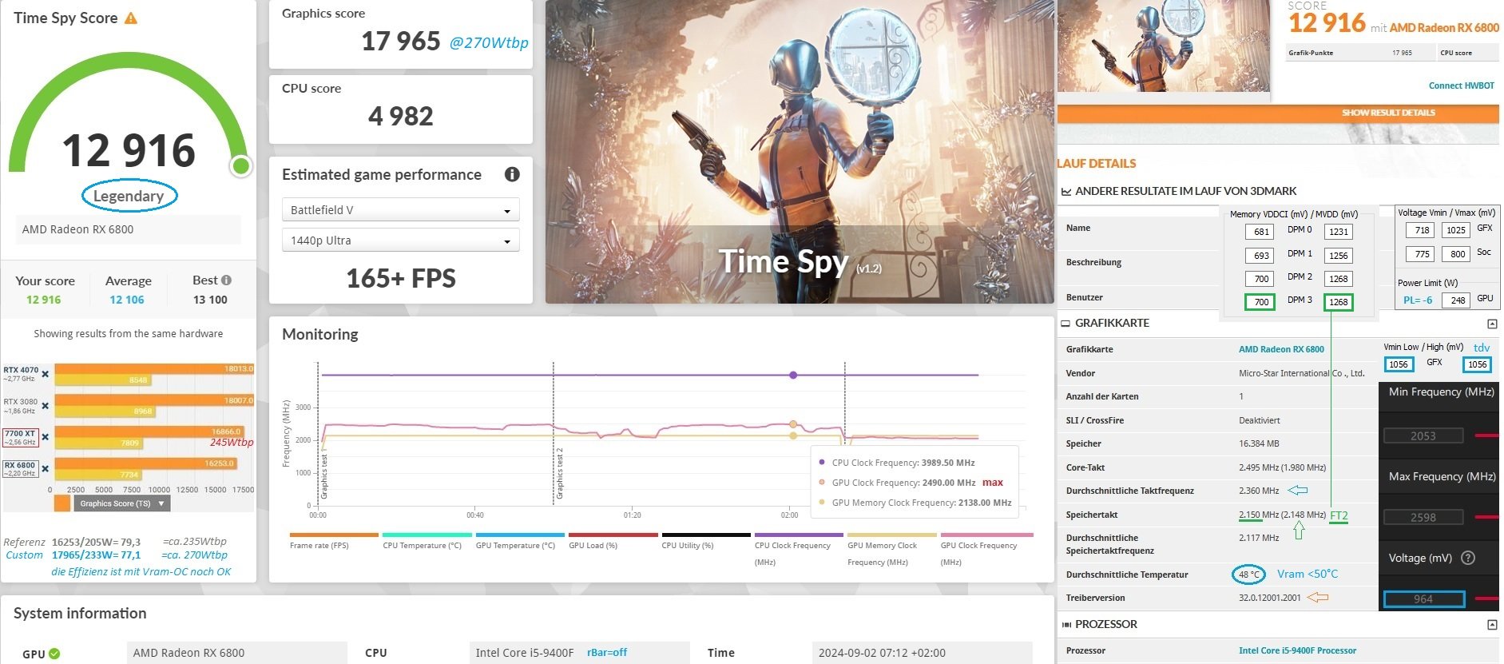This screenshot has height=664, width=1504.
Task: Click the Max Frequency field 2598
Action: click(x=1423, y=517)
